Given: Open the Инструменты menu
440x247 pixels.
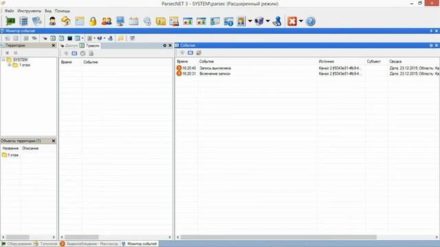Looking at the screenshot, I should (29, 11).
